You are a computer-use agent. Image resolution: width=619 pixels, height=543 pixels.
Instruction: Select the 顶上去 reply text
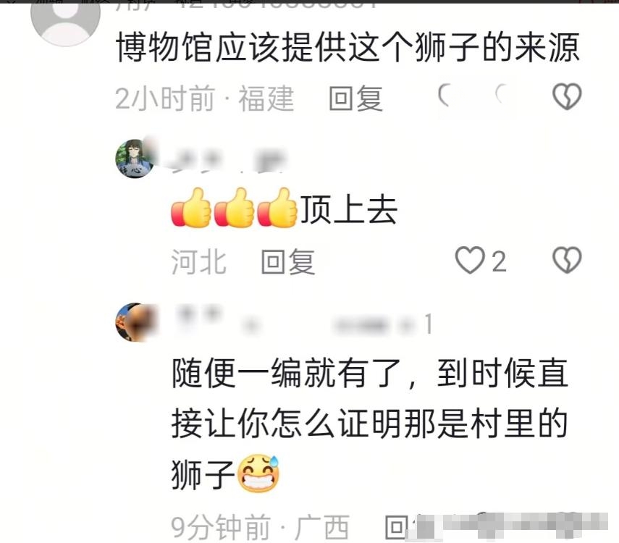point(349,209)
